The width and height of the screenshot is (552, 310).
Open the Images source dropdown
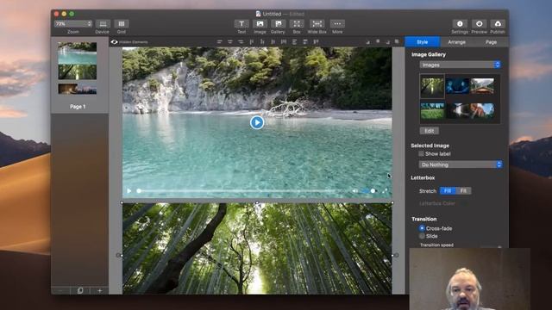tap(460, 65)
